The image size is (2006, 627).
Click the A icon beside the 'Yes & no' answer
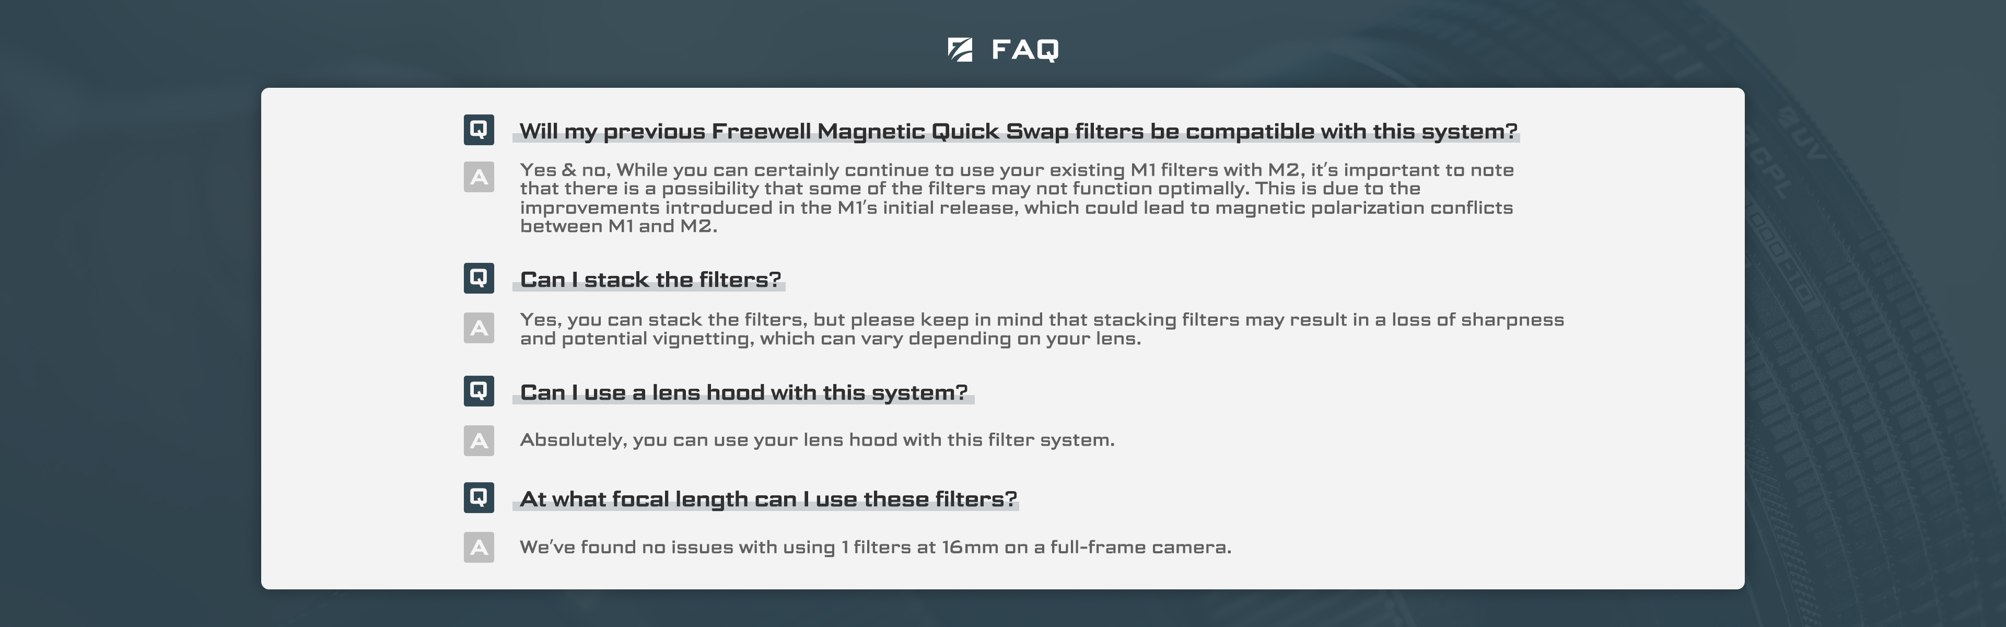[x=479, y=177]
